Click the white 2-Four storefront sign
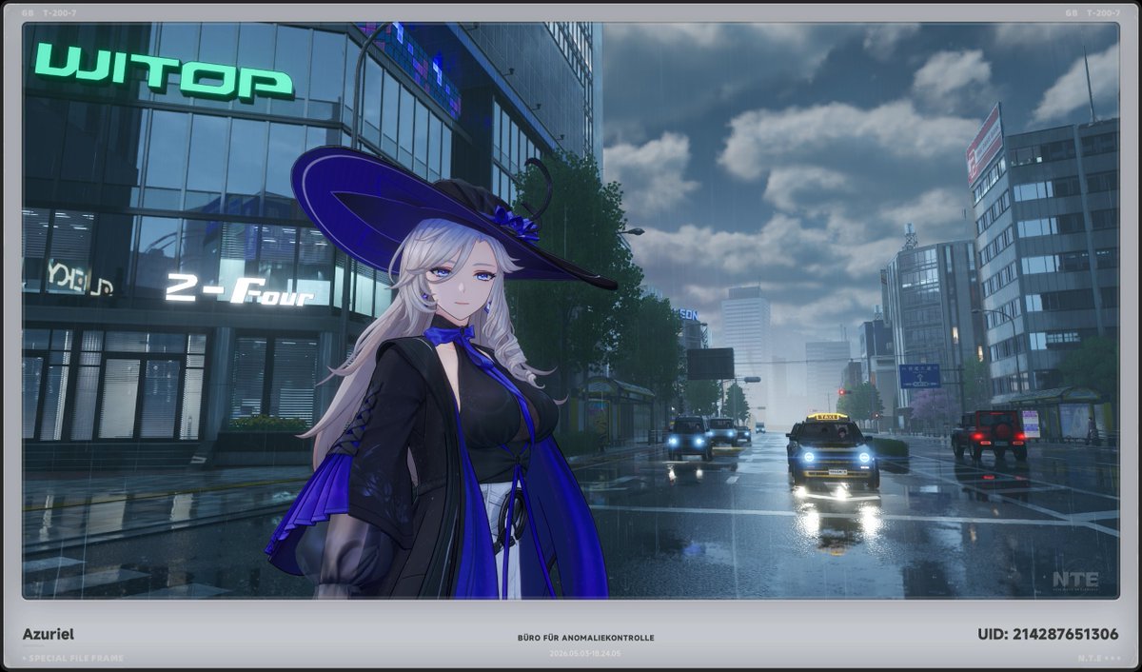This screenshot has width=1142, height=672. point(239,289)
